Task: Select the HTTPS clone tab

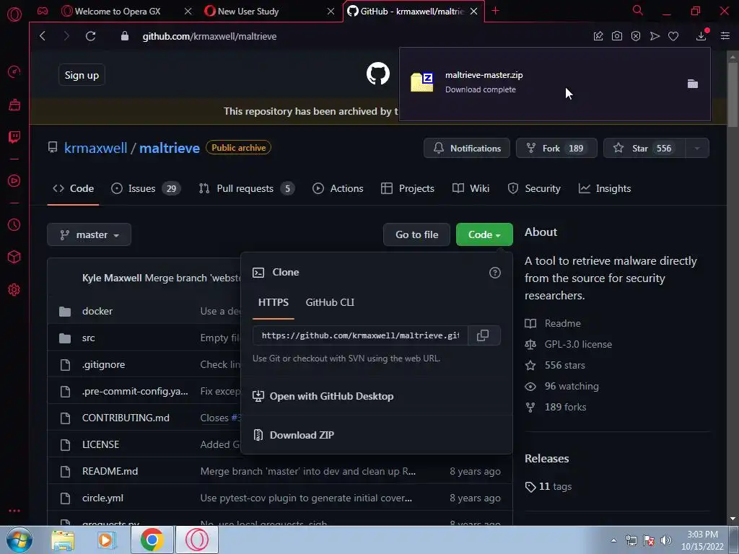Action: tap(274, 302)
